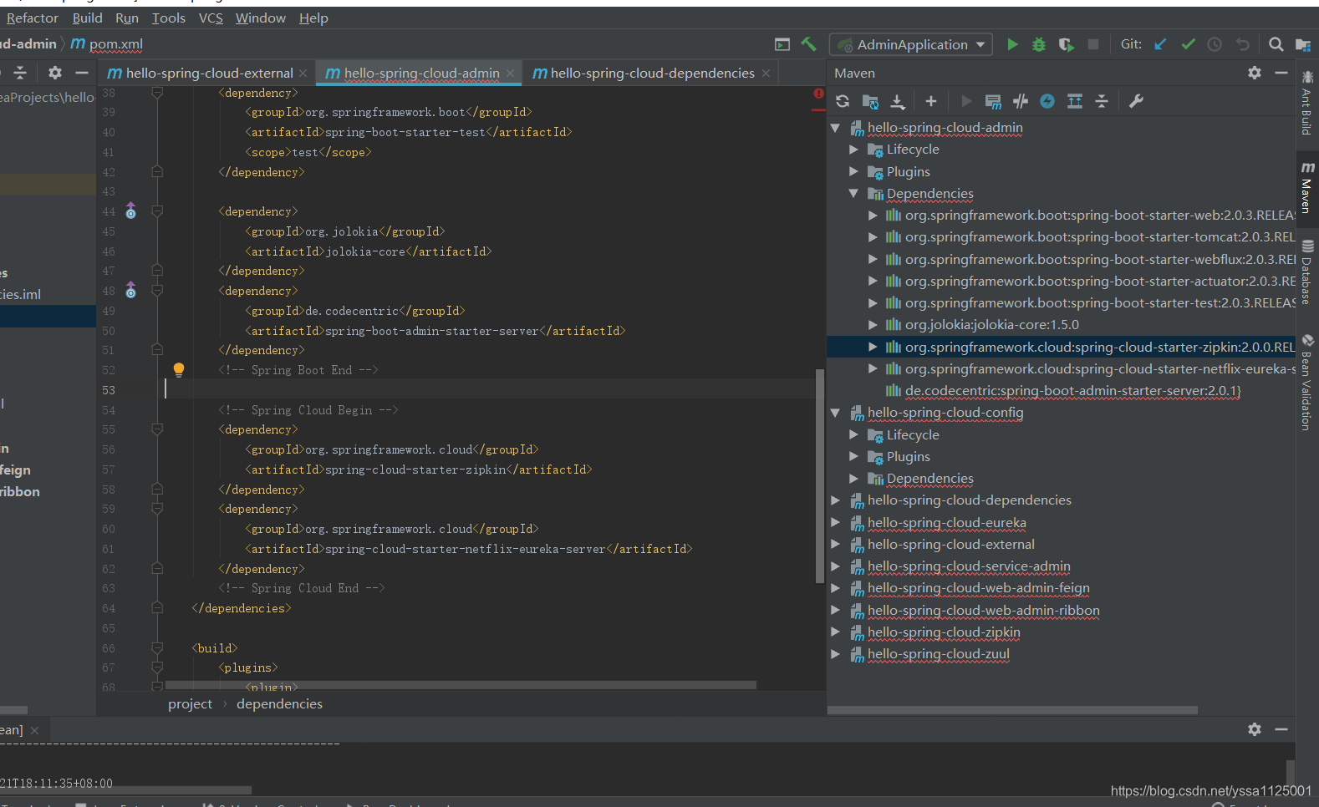
Task: Collapse Dependencies under hello-spring-cloud-admin
Action: click(x=853, y=193)
